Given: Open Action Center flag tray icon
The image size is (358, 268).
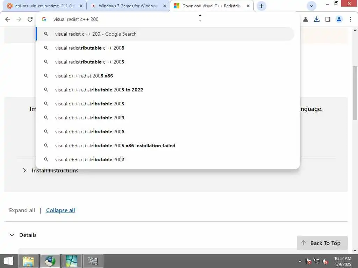Looking at the screenshot, I should [x=308, y=261].
